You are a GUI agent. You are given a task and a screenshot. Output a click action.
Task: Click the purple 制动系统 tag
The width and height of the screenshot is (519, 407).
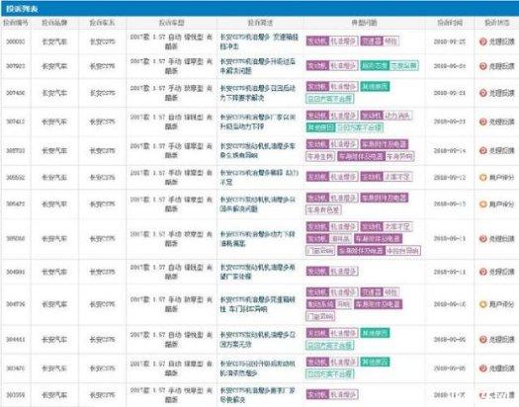point(320,304)
